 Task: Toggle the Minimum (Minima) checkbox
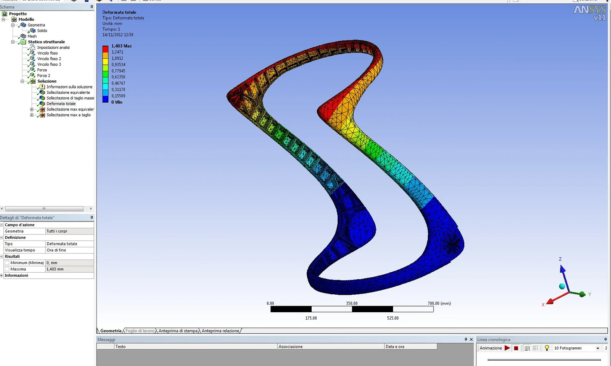(7, 263)
